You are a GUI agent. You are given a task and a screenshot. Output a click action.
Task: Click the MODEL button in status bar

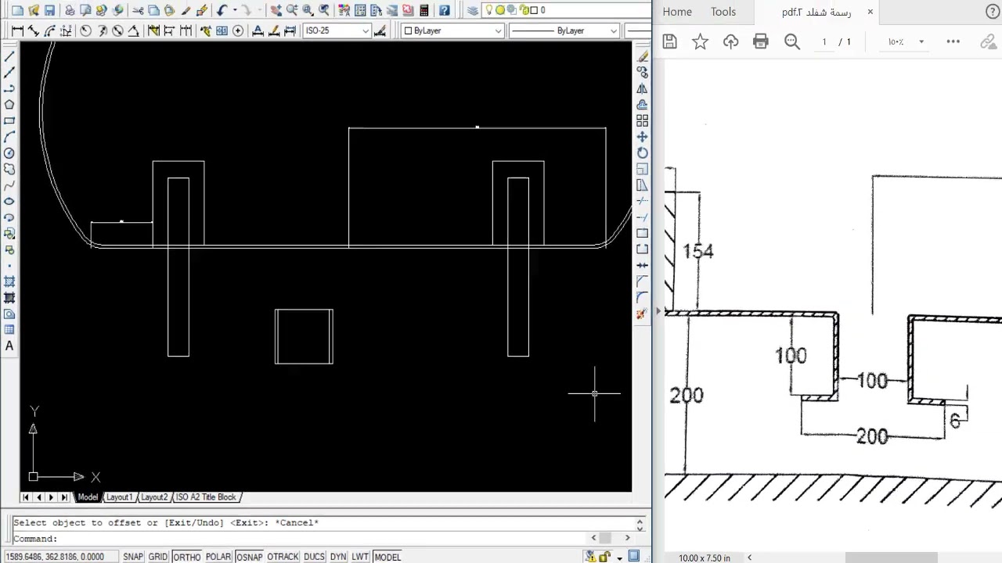pyautogui.click(x=387, y=557)
